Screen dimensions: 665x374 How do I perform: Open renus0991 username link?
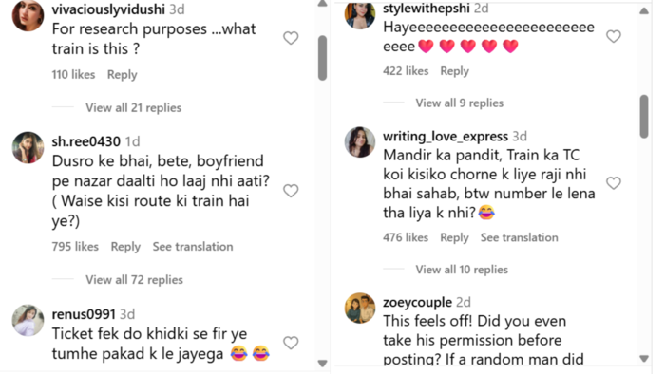coord(84,314)
